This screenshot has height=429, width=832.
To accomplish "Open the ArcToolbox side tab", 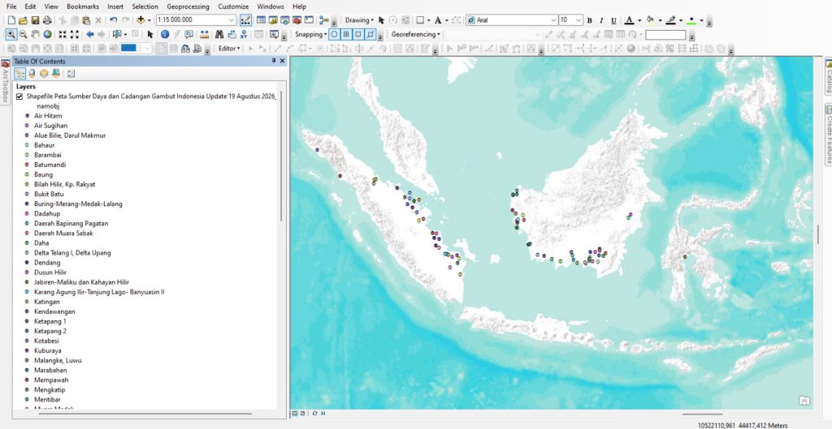I will pyautogui.click(x=6, y=81).
